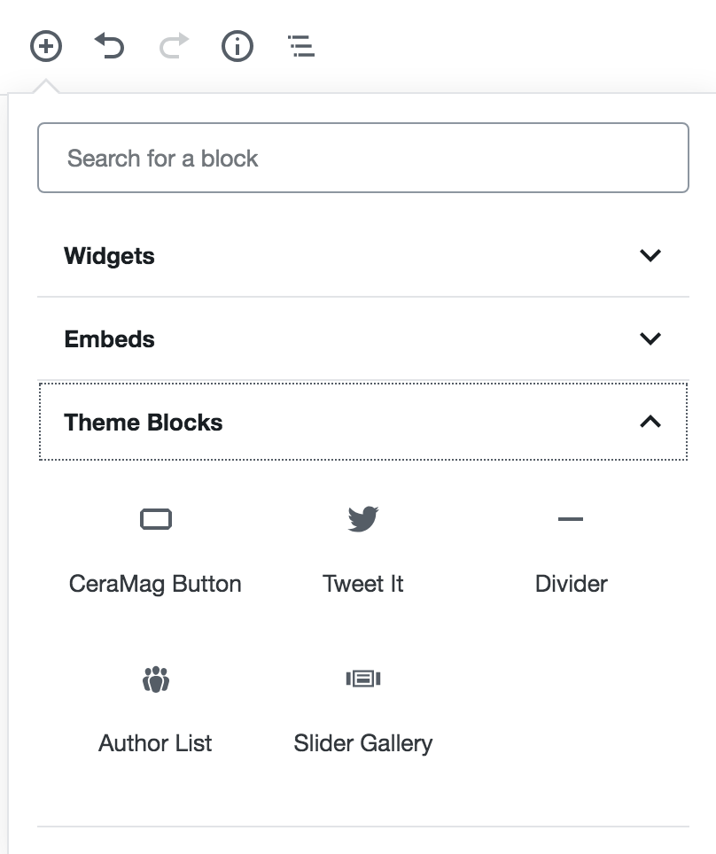Screen dimensions: 716x854
Task: Open the Content Structure info icon
Action: (x=237, y=46)
